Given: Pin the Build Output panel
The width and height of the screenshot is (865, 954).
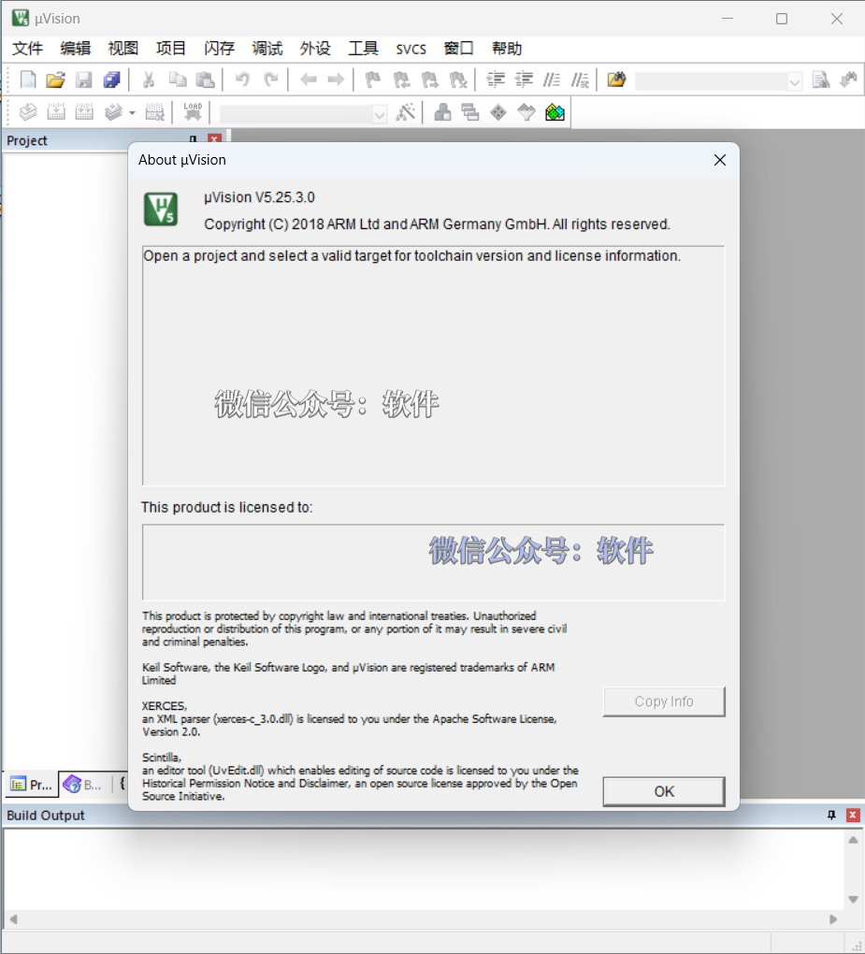Looking at the screenshot, I should pos(831,815).
